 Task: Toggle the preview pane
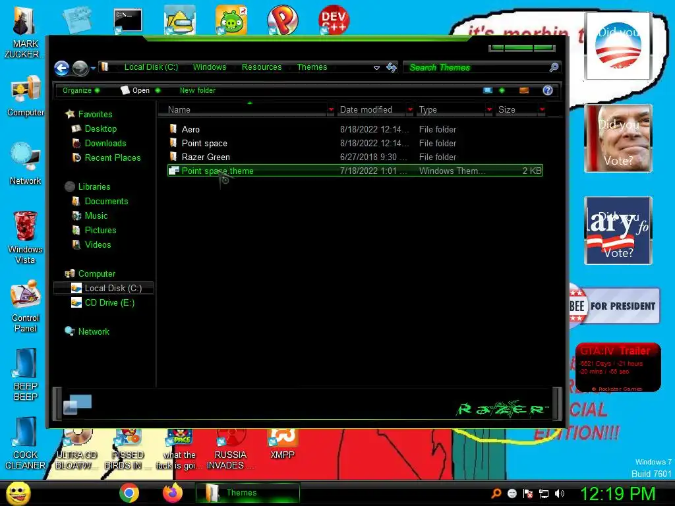pyautogui.click(x=524, y=90)
